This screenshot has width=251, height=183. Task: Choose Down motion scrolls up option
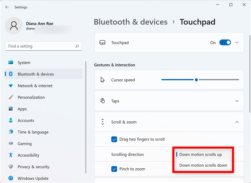pyautogui.click(x=203, y=154)
